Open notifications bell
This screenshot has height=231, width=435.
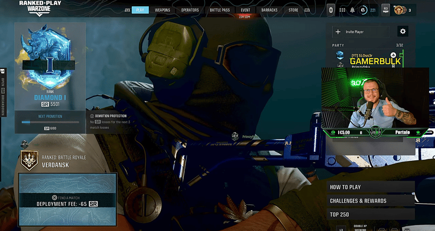[352, 10]
